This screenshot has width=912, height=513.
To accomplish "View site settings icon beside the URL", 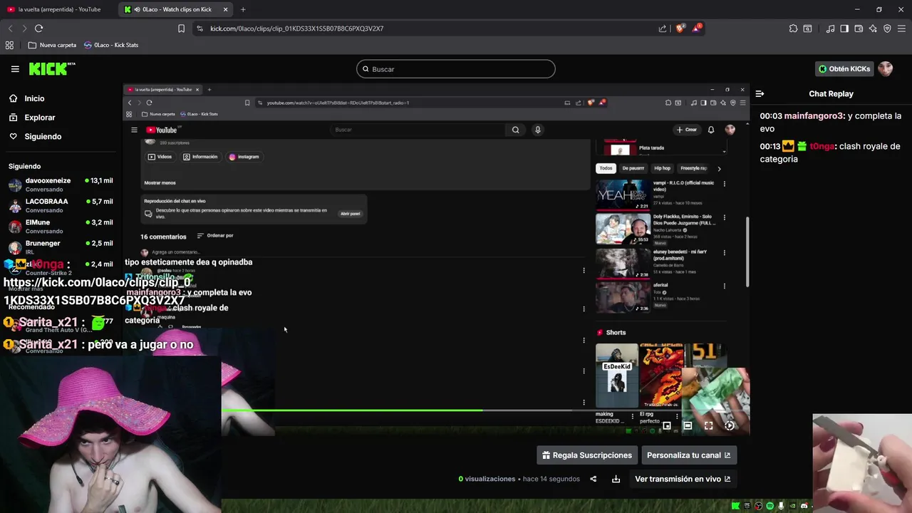I will pyautogui.click(x=199, y=28).
